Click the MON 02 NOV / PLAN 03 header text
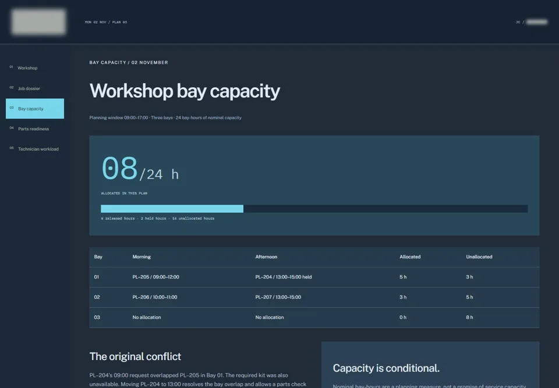Screen dimensions: 559x388 pyautogui.click(x=106, y=22)
